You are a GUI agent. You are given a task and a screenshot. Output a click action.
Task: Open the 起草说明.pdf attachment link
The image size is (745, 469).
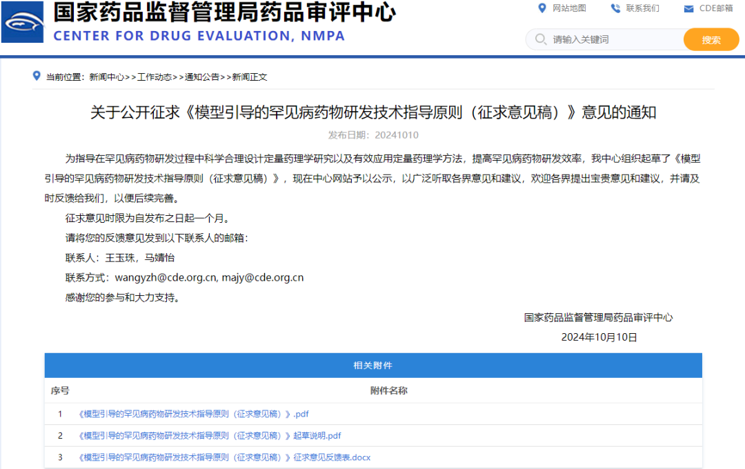[x=208, y=435]
